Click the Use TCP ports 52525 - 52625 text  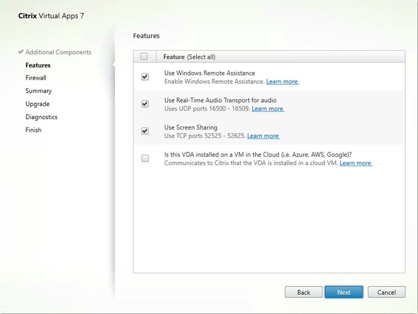coord(205,136)
